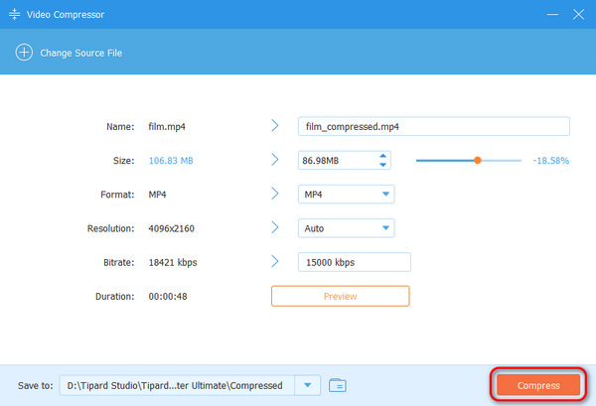This screenshot has width=596, height=406.
Task: Click the 18421 kbps bitrate value
Action: point(173,262)
